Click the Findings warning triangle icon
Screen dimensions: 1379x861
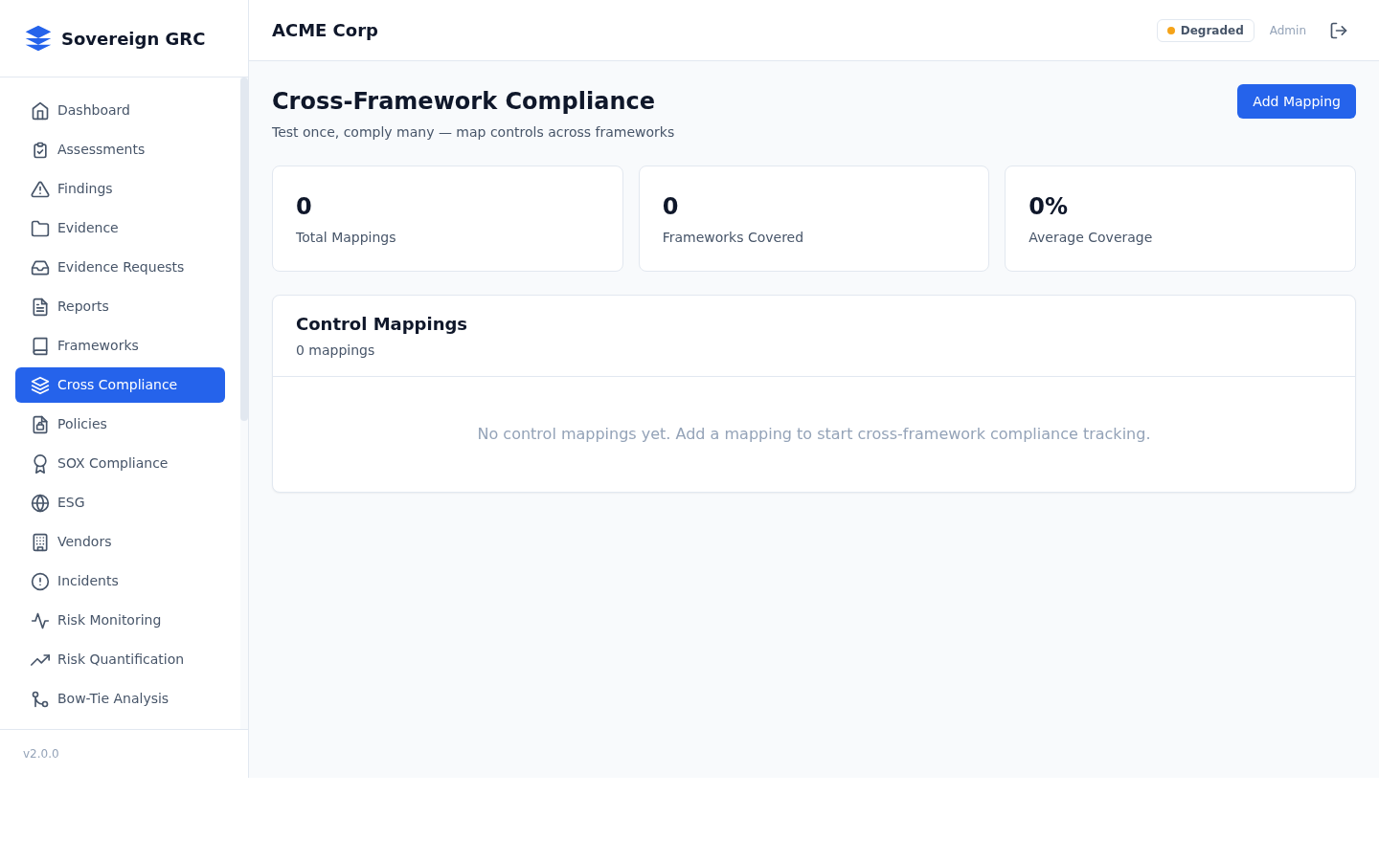pos(40,188)
